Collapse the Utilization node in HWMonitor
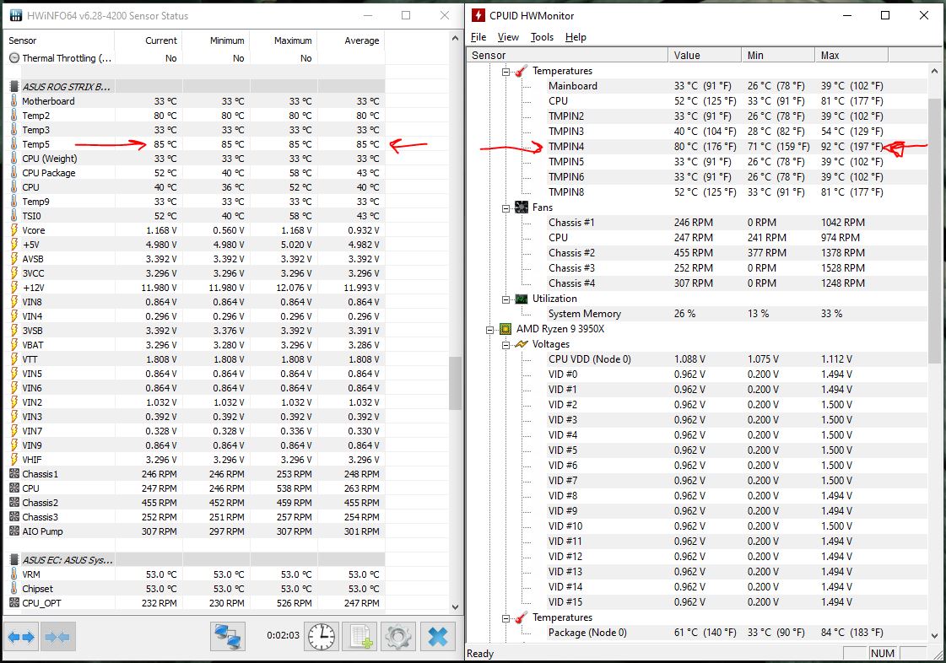The image size is (946, 663). (505, 299)
